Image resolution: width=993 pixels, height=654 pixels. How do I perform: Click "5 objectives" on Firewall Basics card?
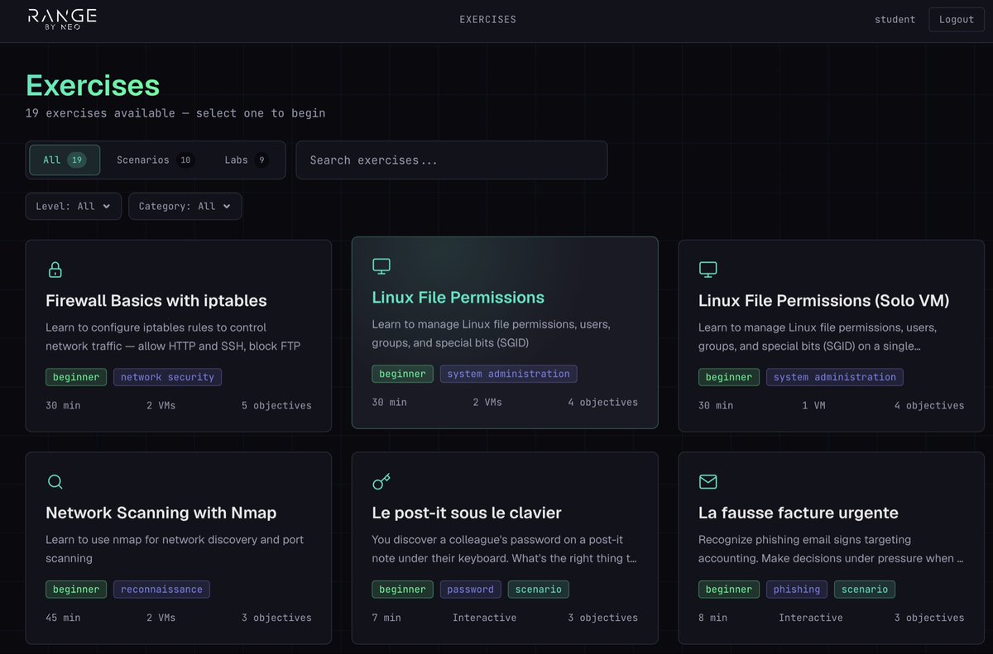click(276, 405)
